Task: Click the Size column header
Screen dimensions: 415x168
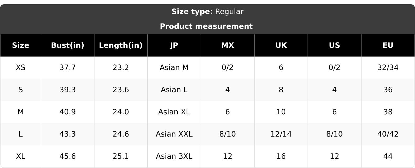Action: click(x=21, y=45)
